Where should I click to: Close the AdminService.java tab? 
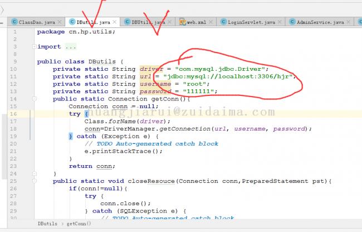(349, 22)
